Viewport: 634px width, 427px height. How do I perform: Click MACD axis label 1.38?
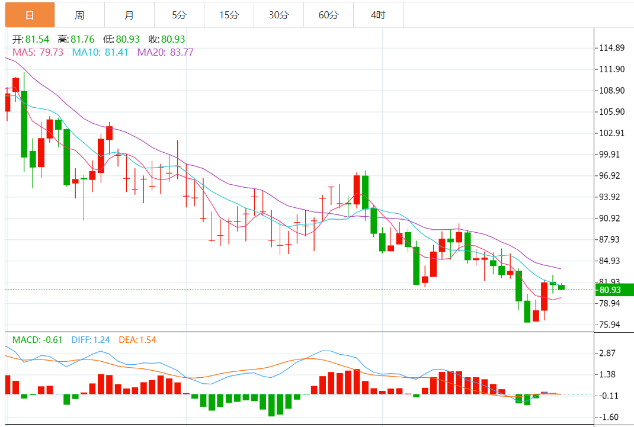(607, 374)
